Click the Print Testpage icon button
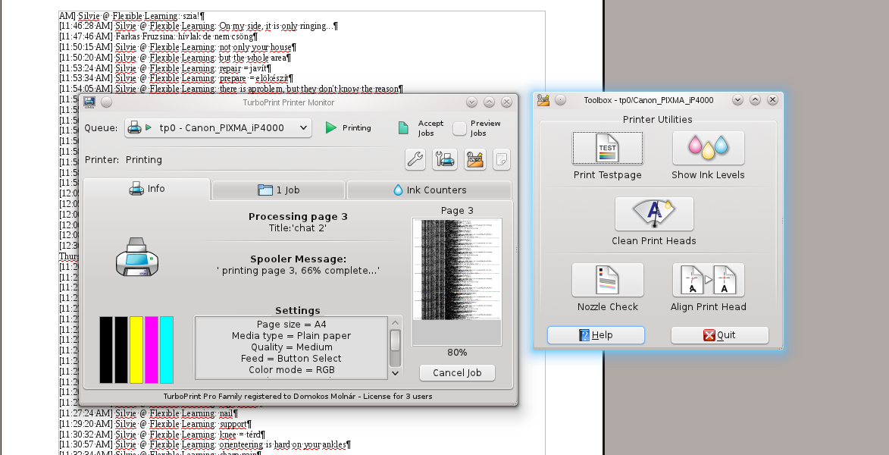889x455 pixels. pyautogui.click(x=607, y=148)
